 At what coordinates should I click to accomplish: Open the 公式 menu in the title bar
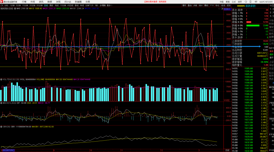pyautogui.click(x=234, y=2)
